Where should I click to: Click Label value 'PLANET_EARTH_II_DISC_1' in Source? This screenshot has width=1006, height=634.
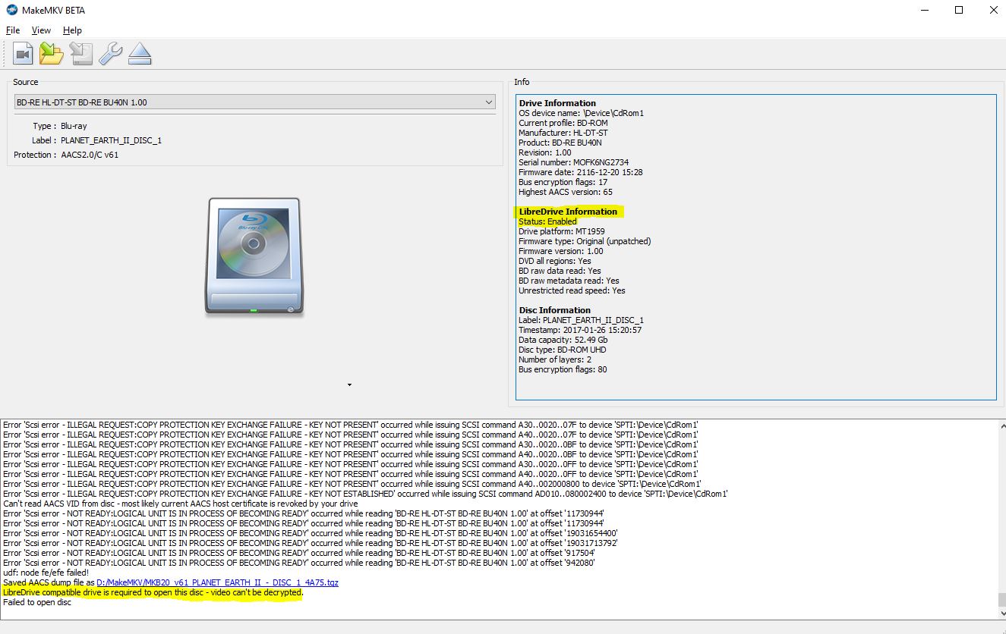(111, 140)
